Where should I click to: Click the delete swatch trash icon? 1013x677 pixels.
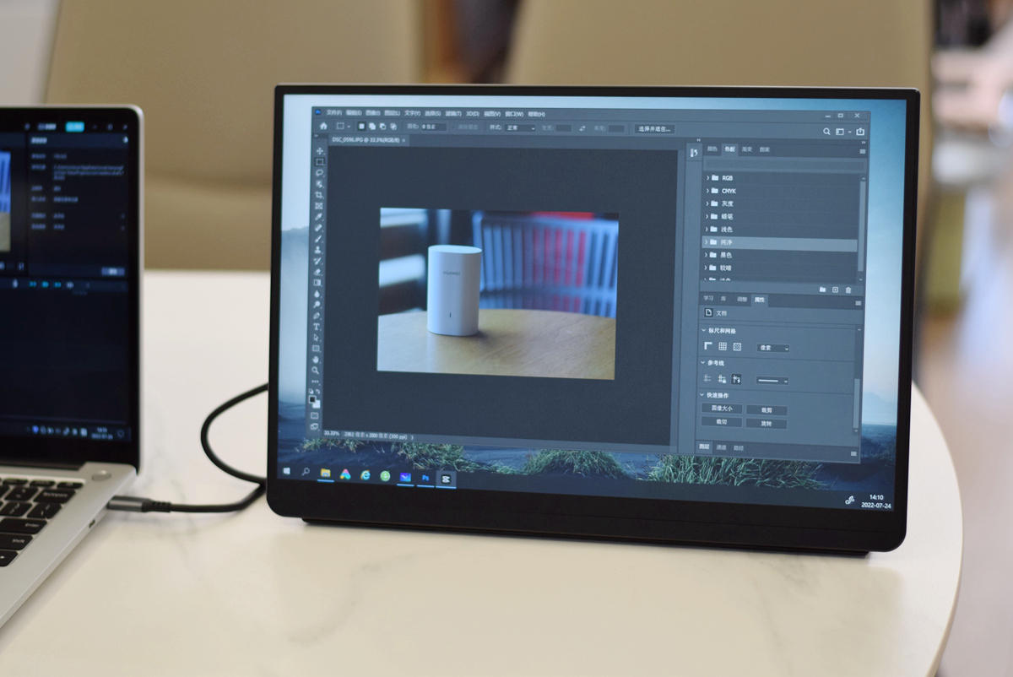[x=848, y=290]
